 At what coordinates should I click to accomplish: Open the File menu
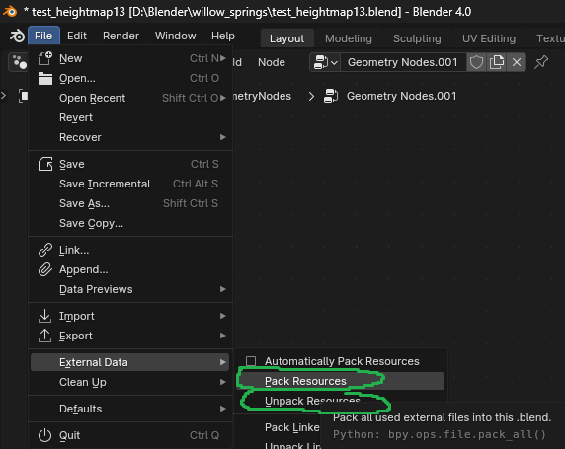(x=43, y=36)
